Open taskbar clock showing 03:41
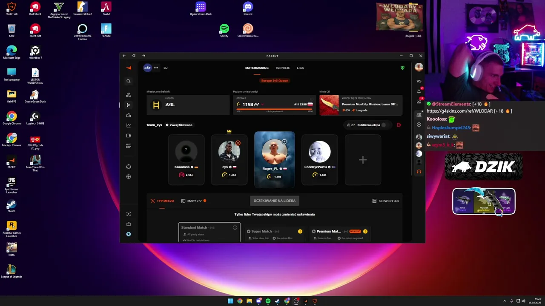Screen dimensions: 545x306 [x=535, y=301]
